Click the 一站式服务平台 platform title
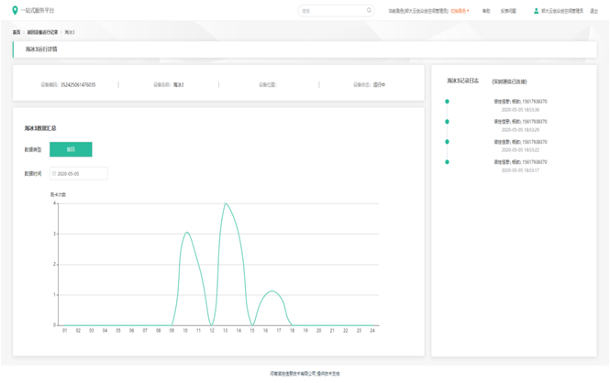The image size is (610, 383). pos(38,11)
